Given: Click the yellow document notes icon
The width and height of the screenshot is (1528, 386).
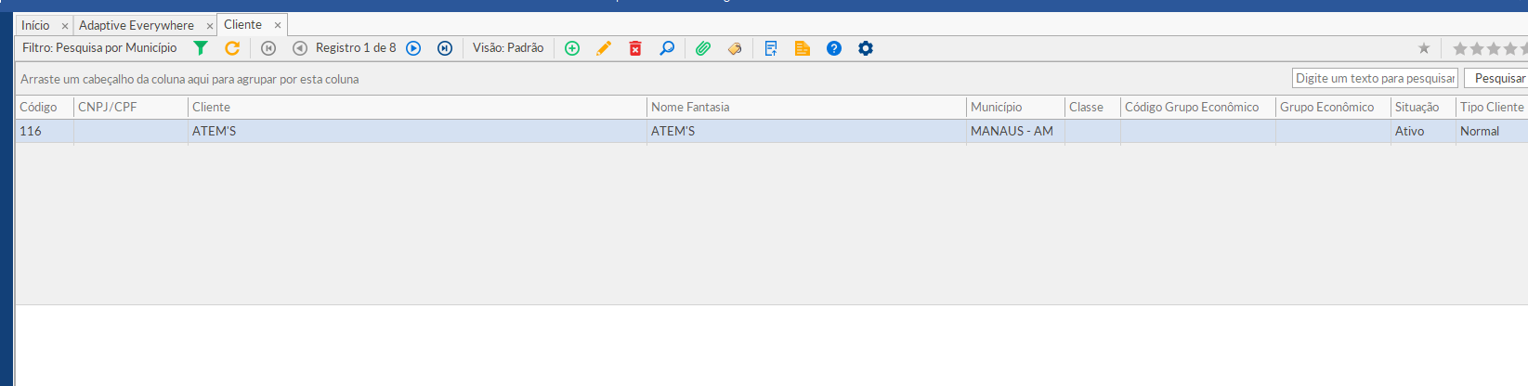Looking at the screenshot, I should tap(803, 48).
